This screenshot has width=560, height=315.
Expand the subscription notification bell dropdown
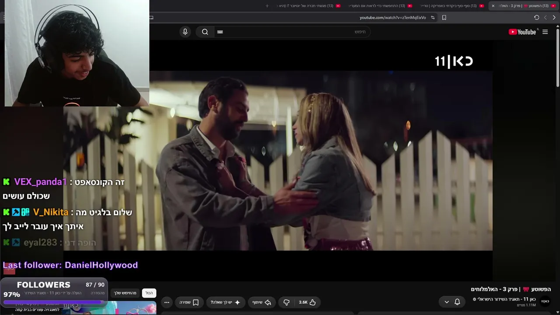point(452,302)
